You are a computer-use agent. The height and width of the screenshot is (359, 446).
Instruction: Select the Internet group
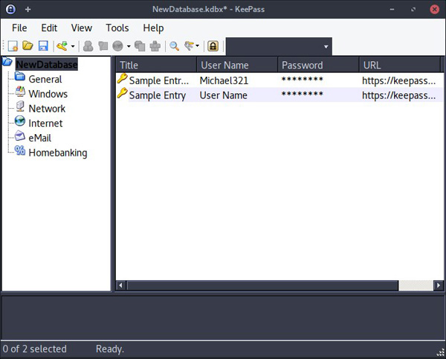[45, 124]
